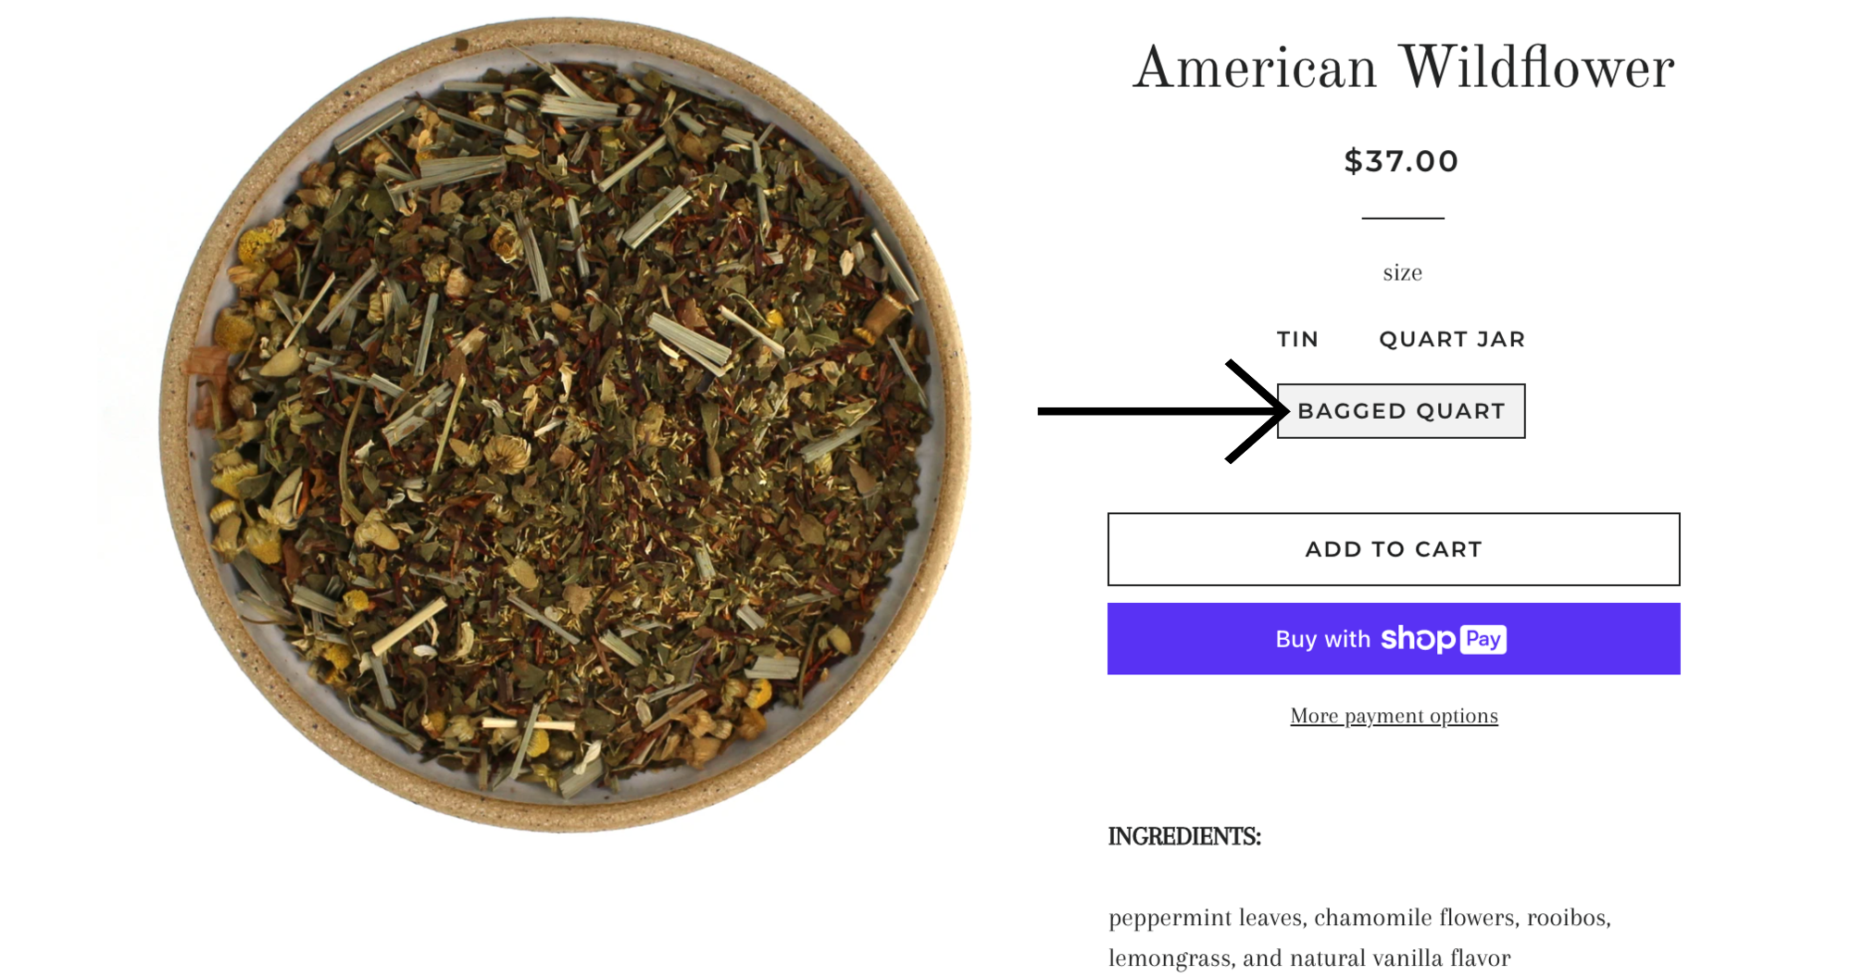Click the size label above options

point(1402,272)
